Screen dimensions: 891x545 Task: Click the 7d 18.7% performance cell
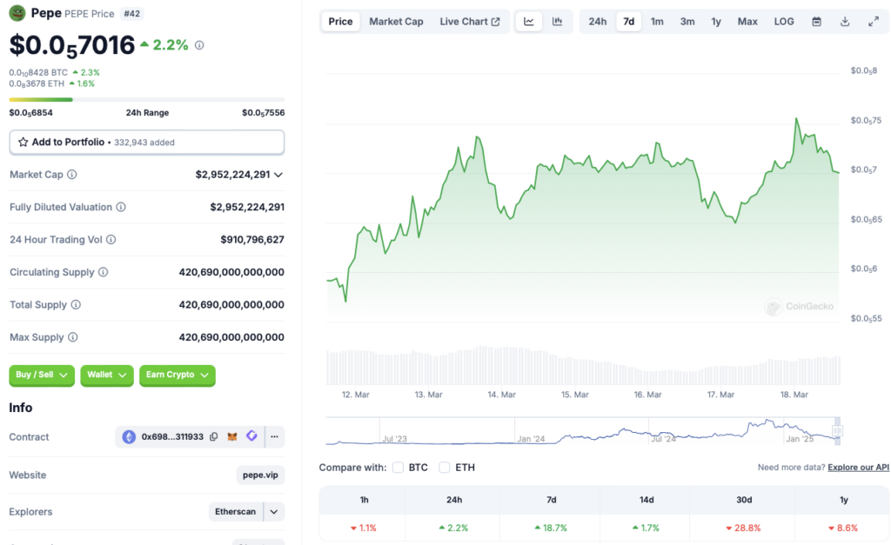551,528
